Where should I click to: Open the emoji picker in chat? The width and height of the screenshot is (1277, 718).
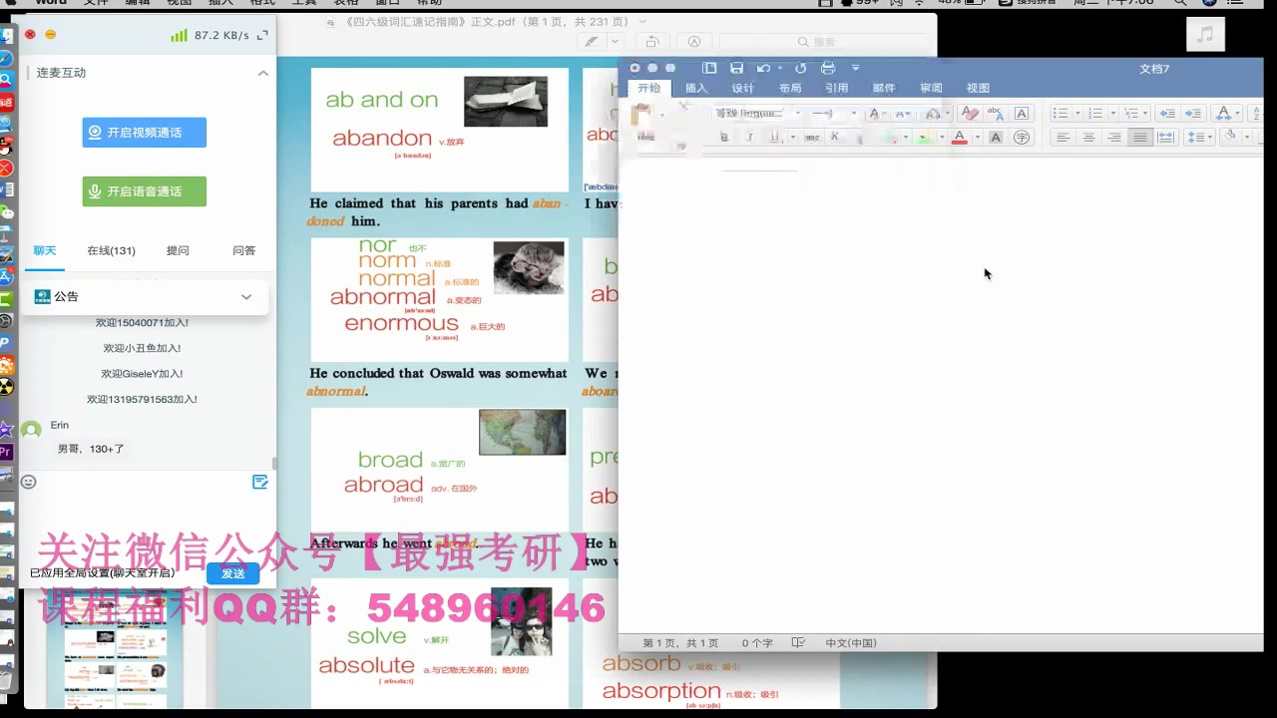tap(29, 482)
